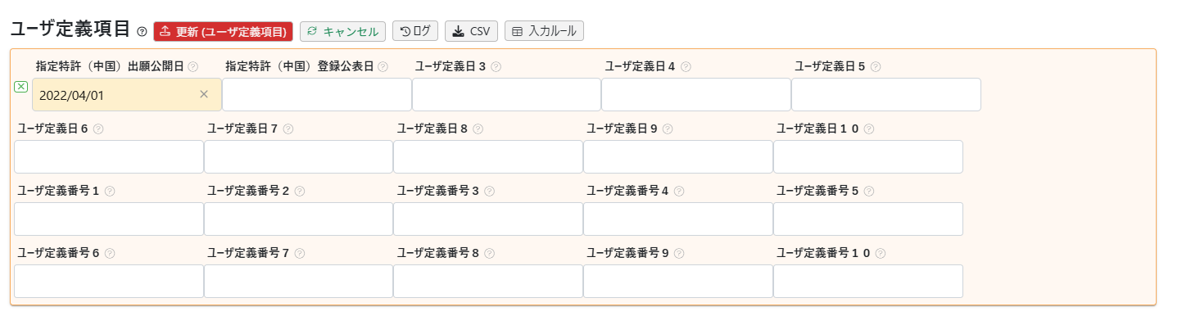The image size is (1182, 316).
Task: Open the ログ history
Action: 415,32
